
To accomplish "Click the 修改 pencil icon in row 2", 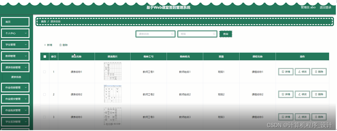I will click(x=300, y=94).
